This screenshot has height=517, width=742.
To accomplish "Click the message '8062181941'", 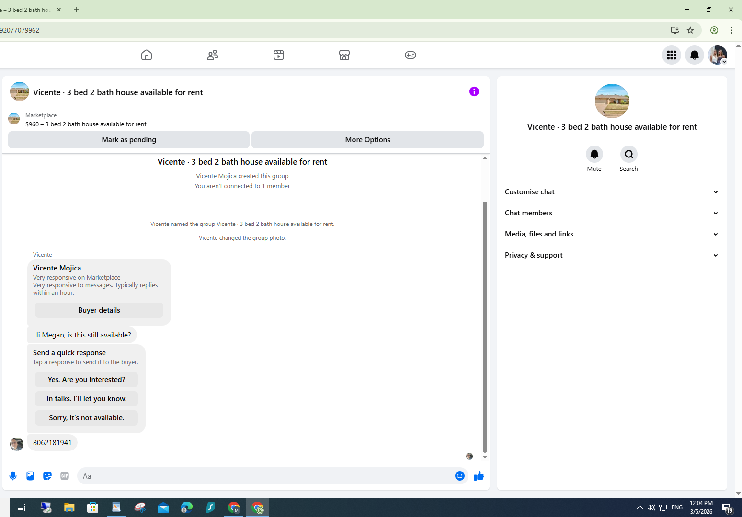I will pos(52,443).
